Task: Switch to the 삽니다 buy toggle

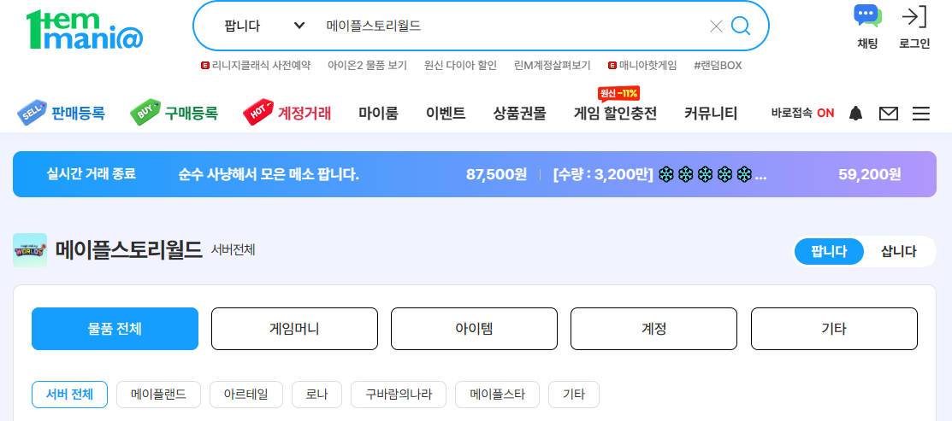Action: coord(899,251)
